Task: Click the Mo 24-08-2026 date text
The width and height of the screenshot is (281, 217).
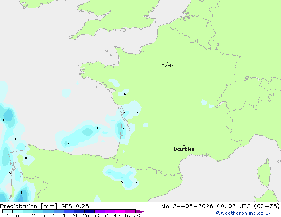Action: click(x=187, y=206)
